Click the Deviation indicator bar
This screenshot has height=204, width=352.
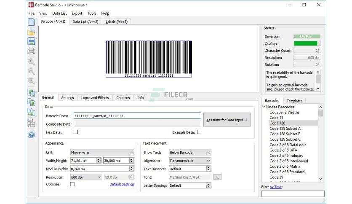(x=307, y=36)
